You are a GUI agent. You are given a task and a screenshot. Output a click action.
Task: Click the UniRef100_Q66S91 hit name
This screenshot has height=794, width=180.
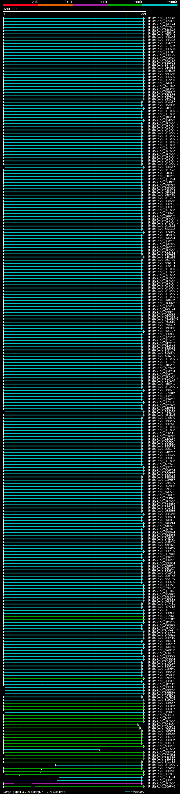tap(161, 390)
